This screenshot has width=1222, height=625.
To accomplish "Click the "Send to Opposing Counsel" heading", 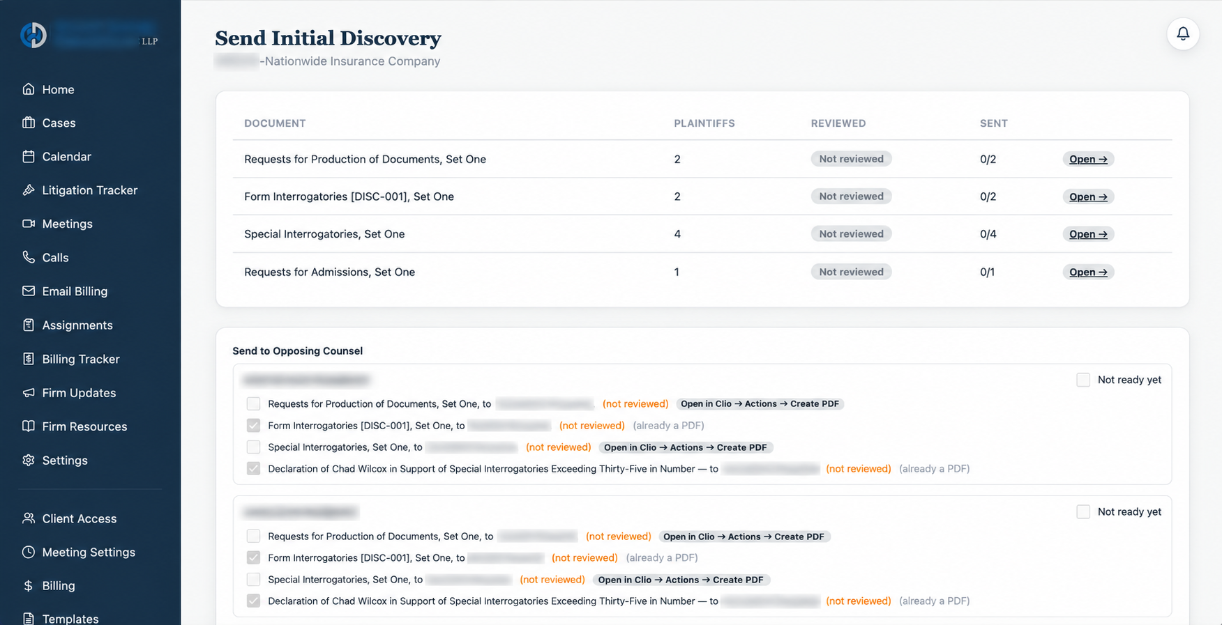I will [298, 350].
